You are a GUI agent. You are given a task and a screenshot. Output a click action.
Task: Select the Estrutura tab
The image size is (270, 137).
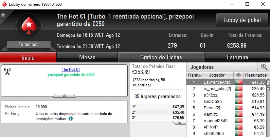[238, 57]
